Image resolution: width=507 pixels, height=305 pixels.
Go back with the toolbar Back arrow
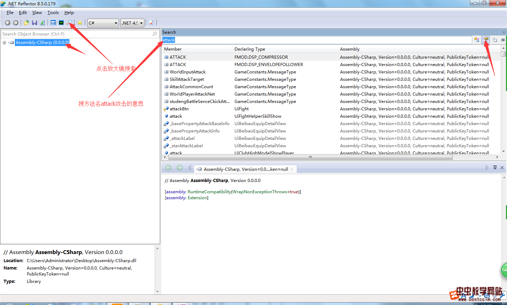7,23
